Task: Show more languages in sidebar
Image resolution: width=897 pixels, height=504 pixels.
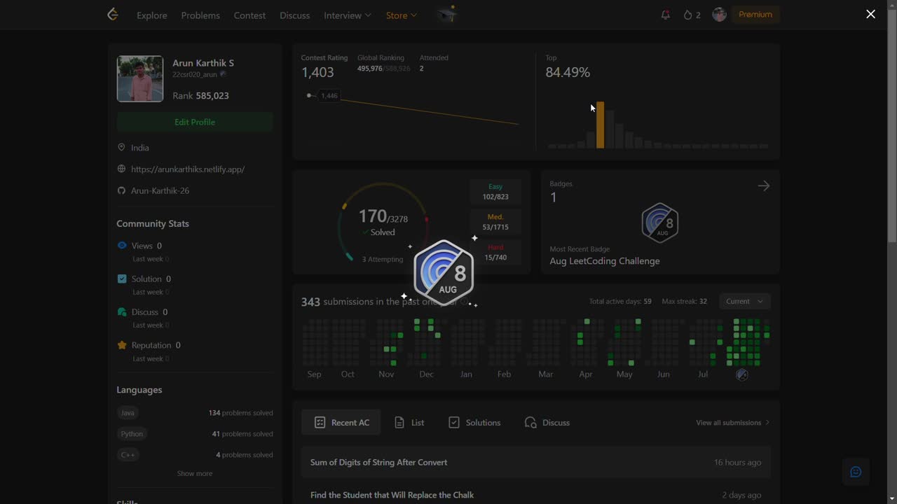Action: 194,474
